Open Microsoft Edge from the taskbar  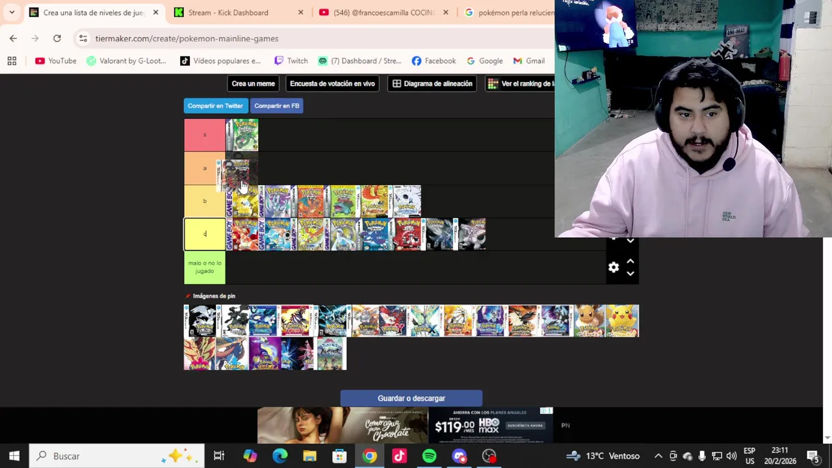pos(279,456)
